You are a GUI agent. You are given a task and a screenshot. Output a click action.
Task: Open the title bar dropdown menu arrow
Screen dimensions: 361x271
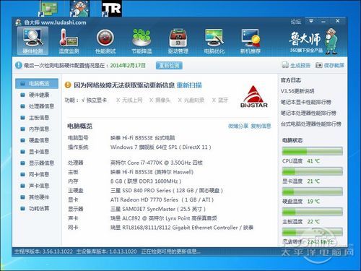coord(311,21)
